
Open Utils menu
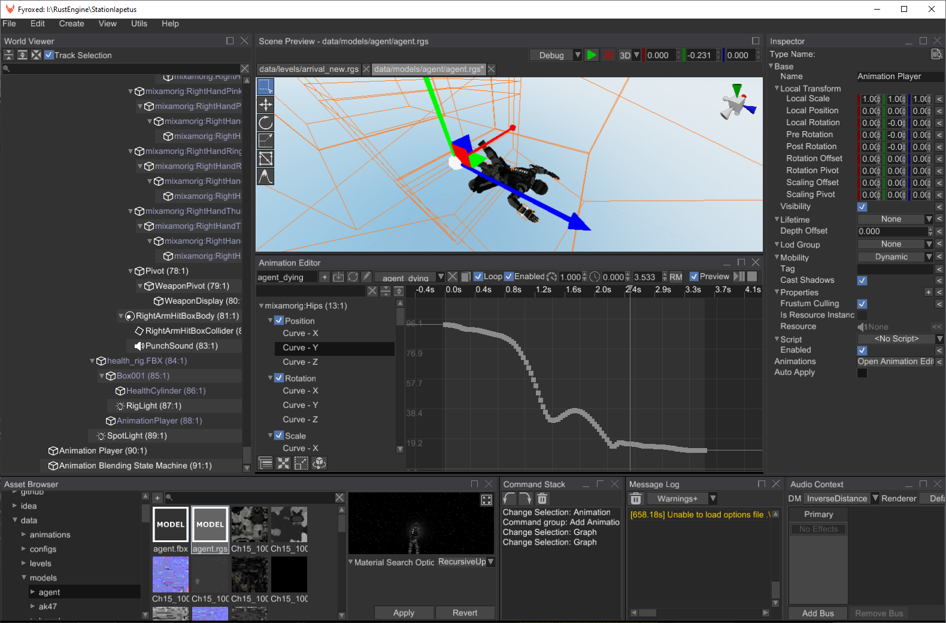pyautogui.click(x=139, y=23)
